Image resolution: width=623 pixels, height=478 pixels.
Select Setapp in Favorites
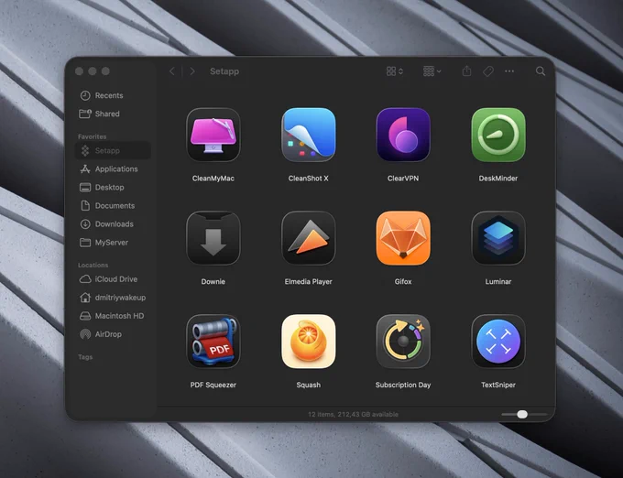point(113,150)
